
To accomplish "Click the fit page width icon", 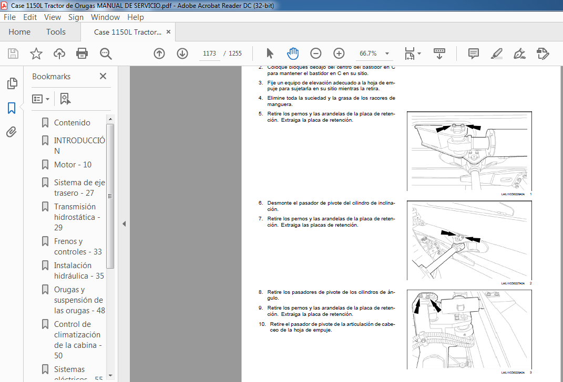I will 410,54.
